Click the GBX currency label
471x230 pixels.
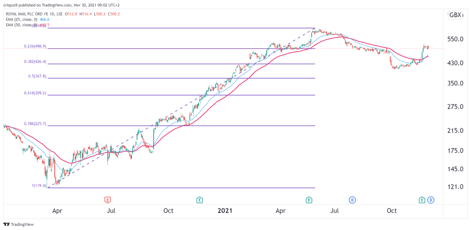coord(455,15)
